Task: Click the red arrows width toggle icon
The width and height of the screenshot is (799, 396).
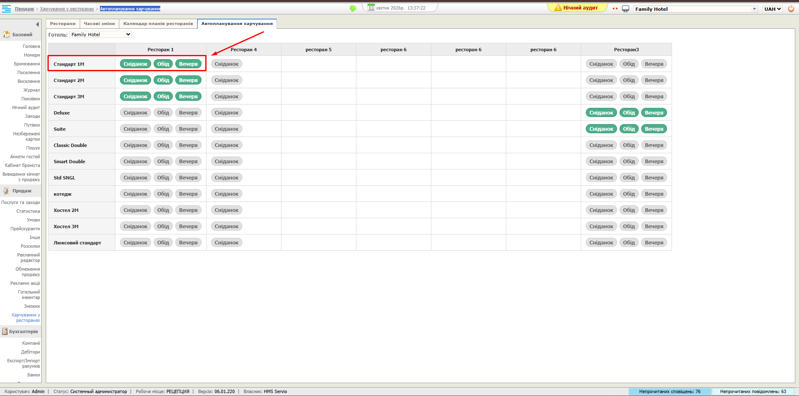Action: click(x=615, y=9)
